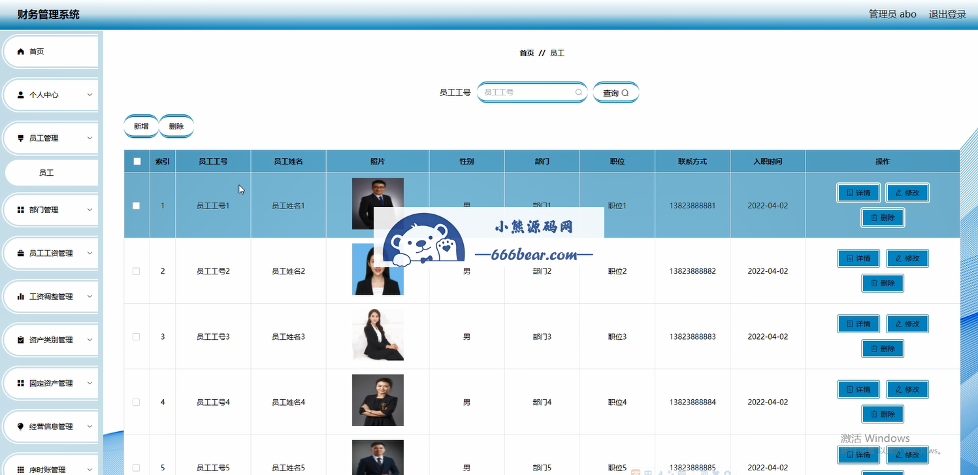Image resolution: width=978 pixels, height=475 pixels.
Task: Click the 员工姓名 column header
Action: click(288, 161)
